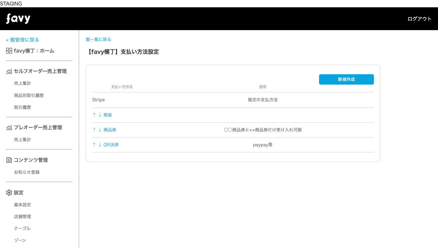Viewport: 438px width, 248px height.
Task: Move 商品券 down with arrow
Action: click(100, 130)
